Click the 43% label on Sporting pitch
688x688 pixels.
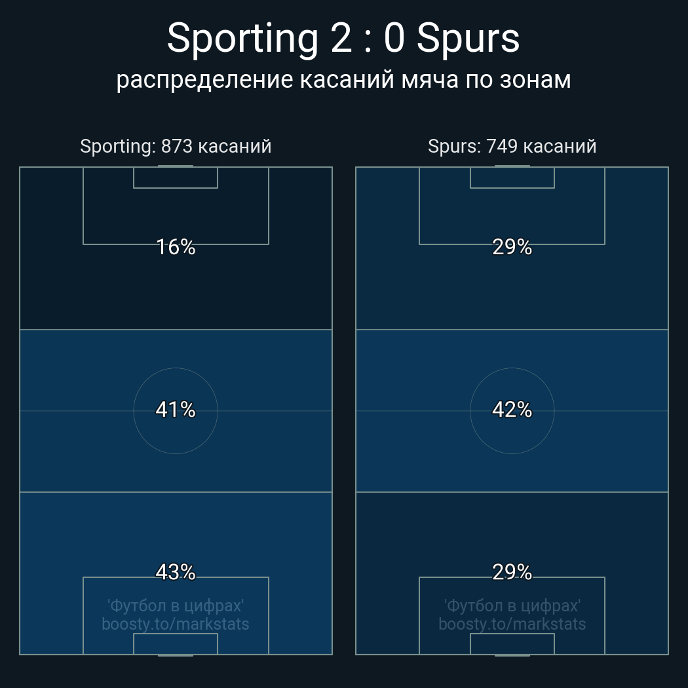[176, 572]
